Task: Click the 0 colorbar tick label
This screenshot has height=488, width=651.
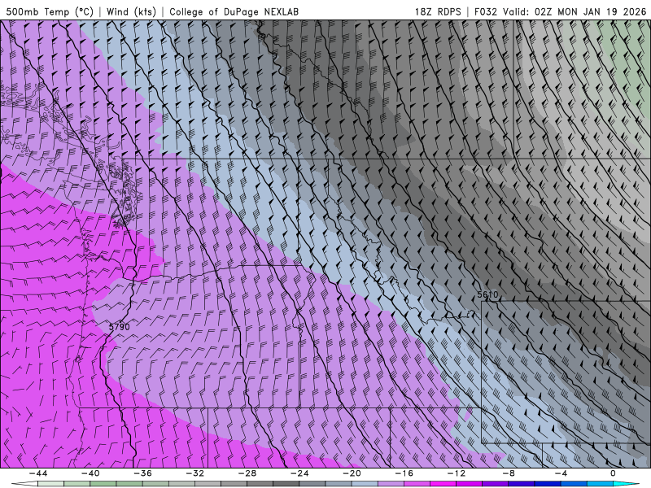Action: click(614, 473)
